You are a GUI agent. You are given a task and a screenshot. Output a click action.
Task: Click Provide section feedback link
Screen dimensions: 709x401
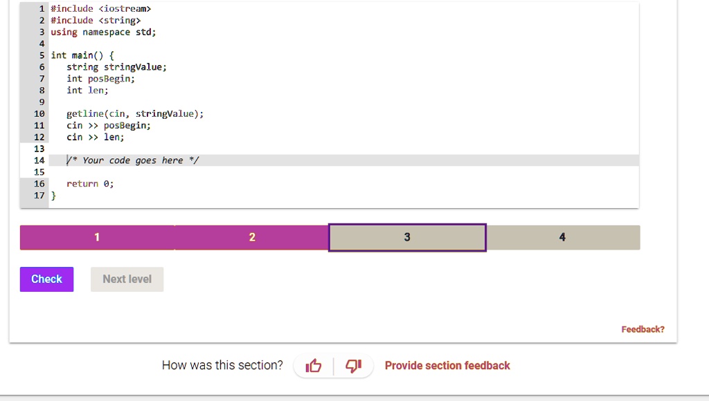tap(447, 366)
